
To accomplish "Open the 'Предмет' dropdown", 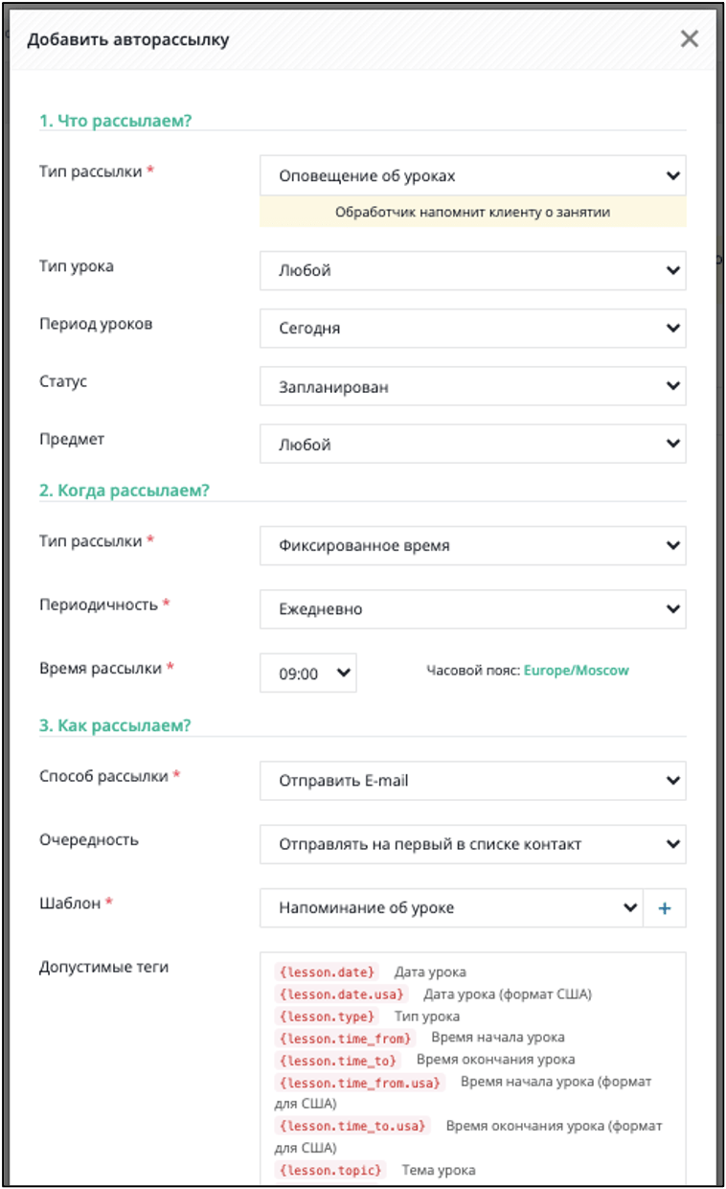I will pos(472,445).
